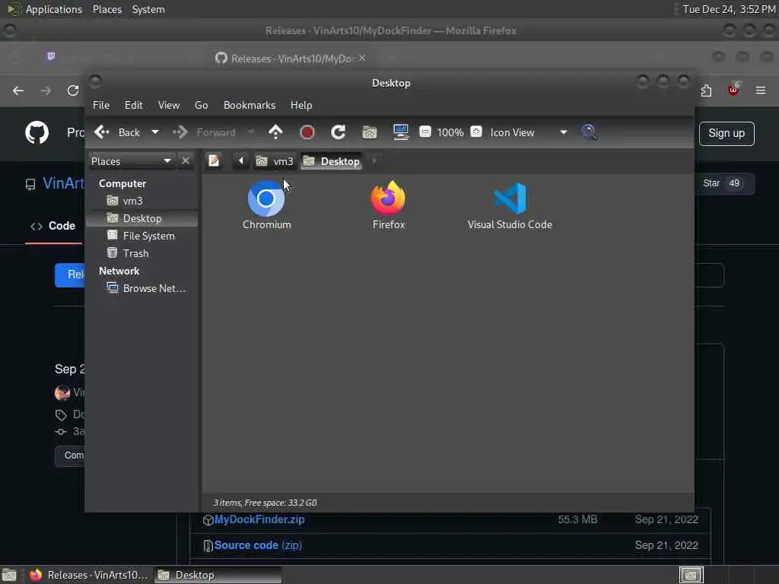Select the Releases tab in Firefox
Screen dimensions: 779x584
[x=291, y=59]
